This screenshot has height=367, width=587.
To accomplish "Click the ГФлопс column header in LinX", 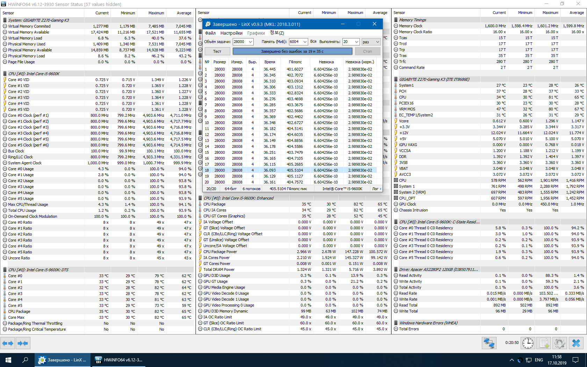I will [x=295, y=62].
